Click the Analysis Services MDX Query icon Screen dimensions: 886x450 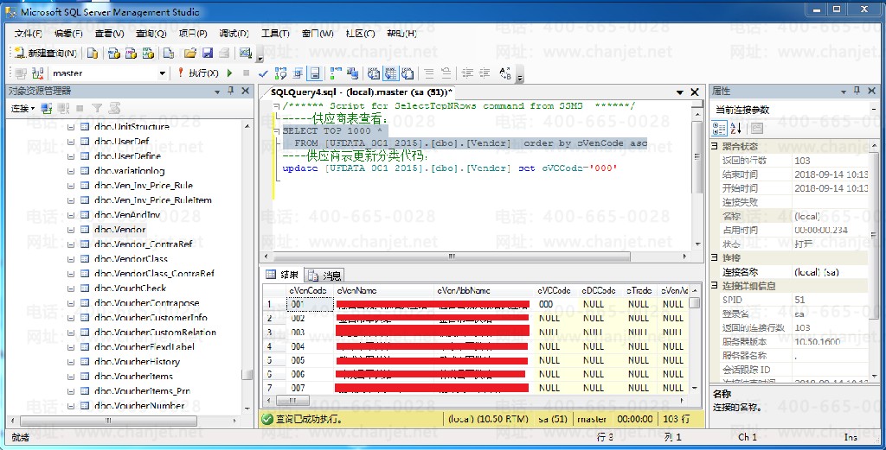pos(114,53)
